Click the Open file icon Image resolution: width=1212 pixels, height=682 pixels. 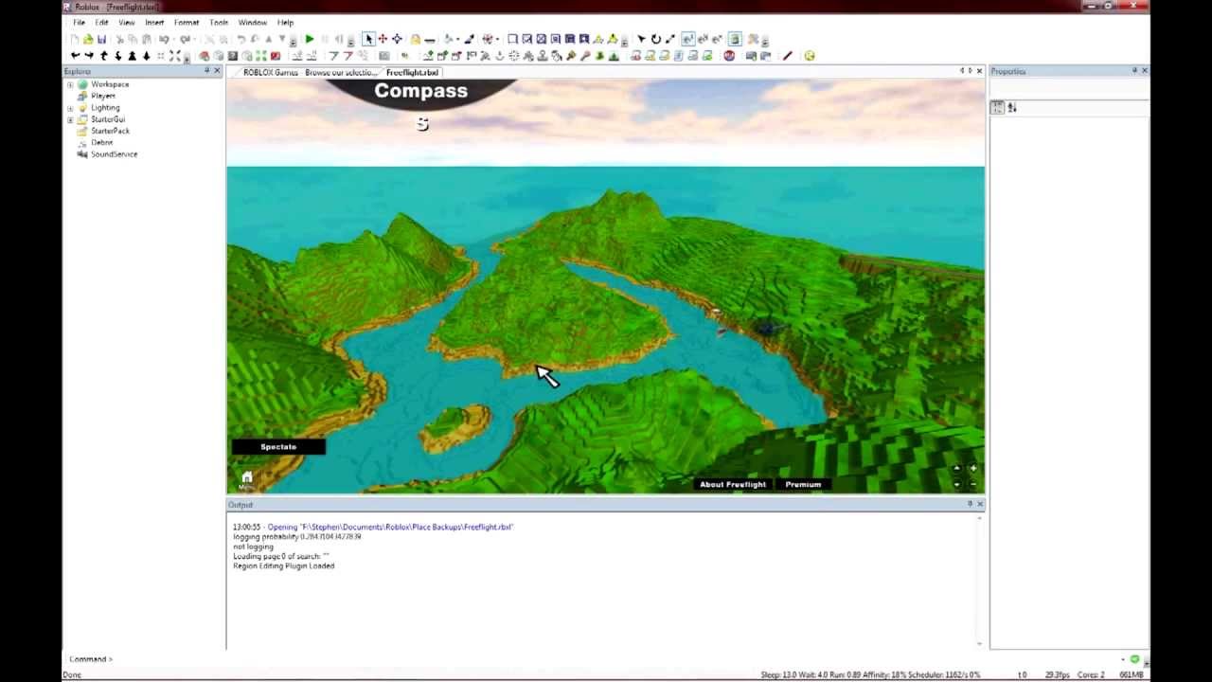88,39
